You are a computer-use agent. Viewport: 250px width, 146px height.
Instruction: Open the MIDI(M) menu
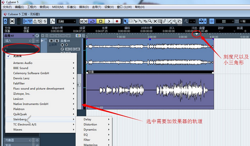[58, 7]
